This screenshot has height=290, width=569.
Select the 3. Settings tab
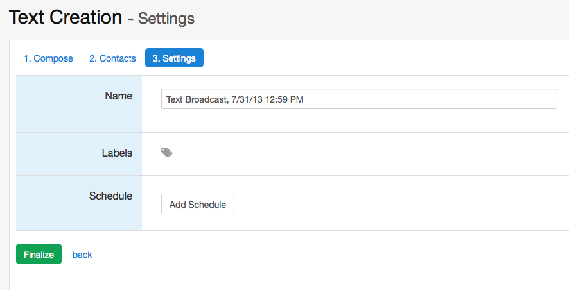pyautogui.click(x=174, y=58)
